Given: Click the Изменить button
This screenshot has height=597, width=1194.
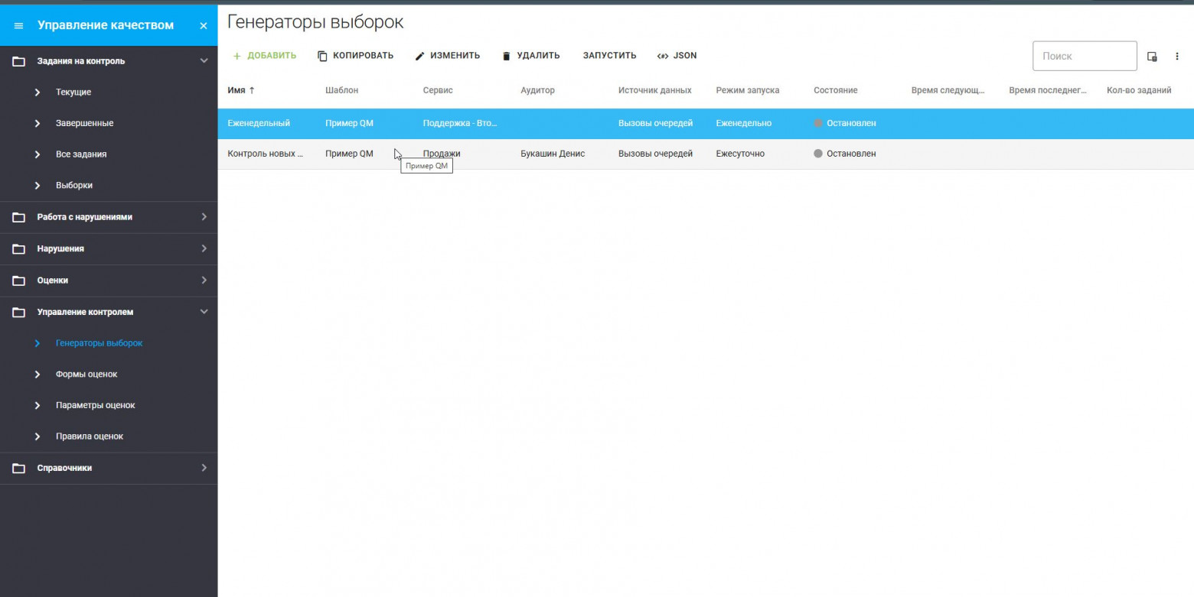Looking at the screenshot, I should pos(447,56).
